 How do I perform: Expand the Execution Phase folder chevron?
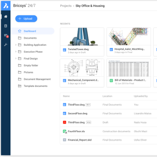(x=16, y=52)
